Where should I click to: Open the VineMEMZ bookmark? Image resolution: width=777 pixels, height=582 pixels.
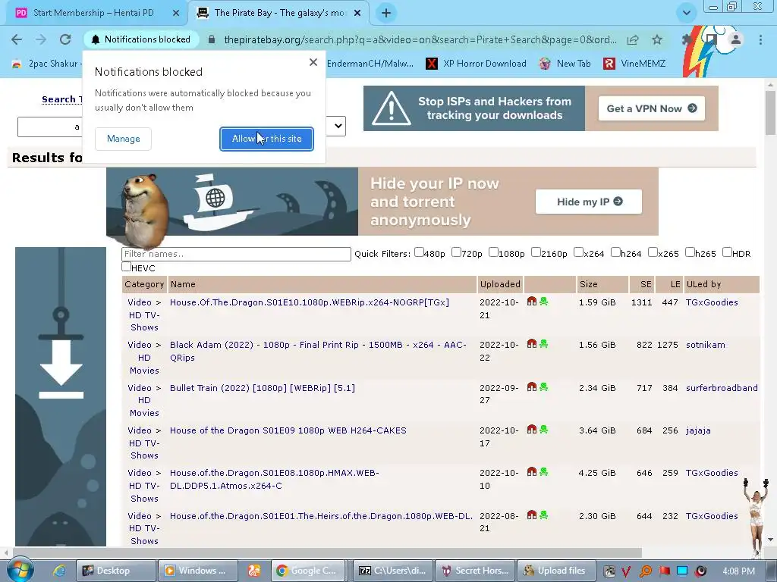click(634, 64)
